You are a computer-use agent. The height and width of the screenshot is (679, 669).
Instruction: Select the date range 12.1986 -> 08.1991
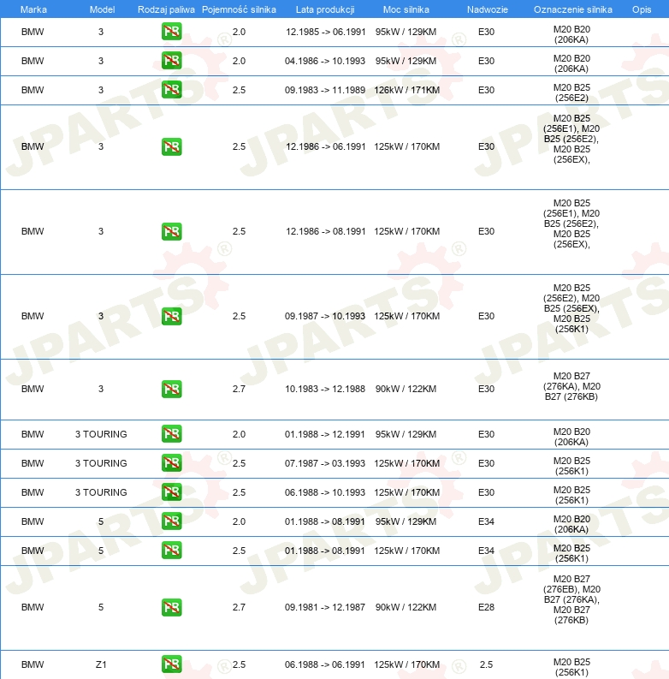[325, 231]
